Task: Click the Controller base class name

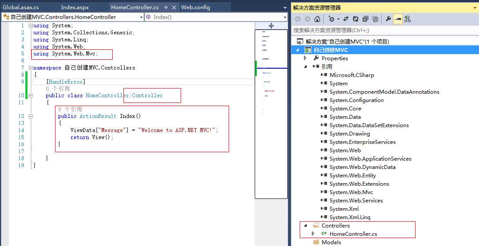Action: click(147, 95)
